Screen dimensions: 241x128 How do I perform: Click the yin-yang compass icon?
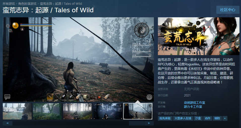click(142, 30)
